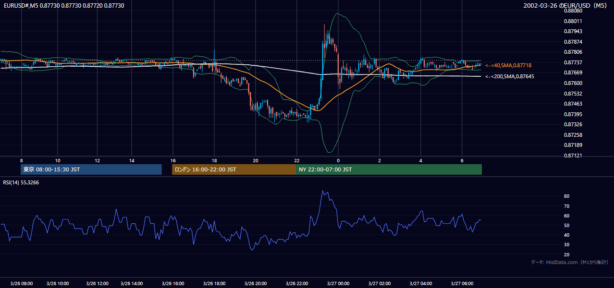This screenshot has height=288, width=614.
Task: Click hour tick 10 under price chart
Action: tap(58, 160)
